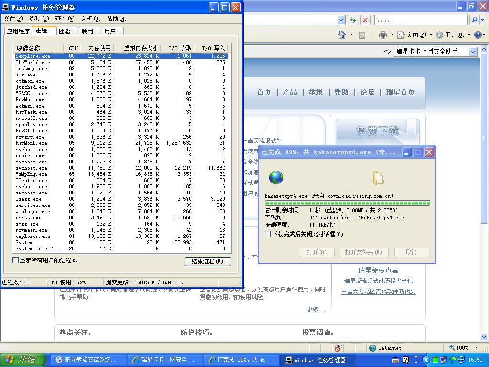Switch to 东方微点交流论坛 taskbar button
Screen dimensions: 489x367
click(x=87, y=360)
